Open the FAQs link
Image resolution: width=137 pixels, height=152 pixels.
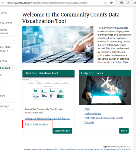click(x=87, y=109)
